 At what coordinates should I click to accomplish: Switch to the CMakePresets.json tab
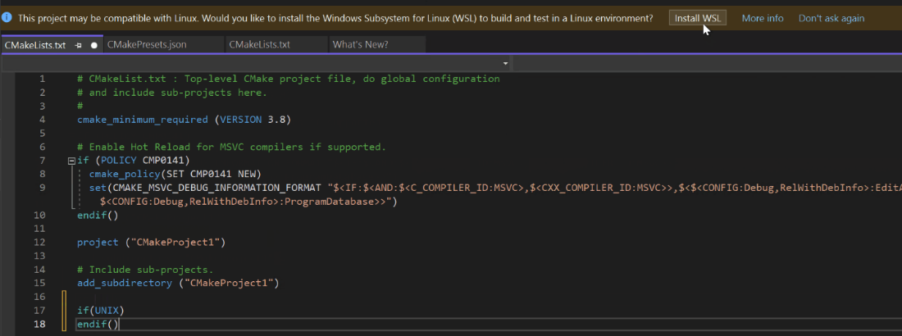163,44
